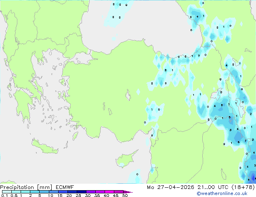Click the legend value "50"
Viewport: 256px width, 197px height.
tap(125, 195)
